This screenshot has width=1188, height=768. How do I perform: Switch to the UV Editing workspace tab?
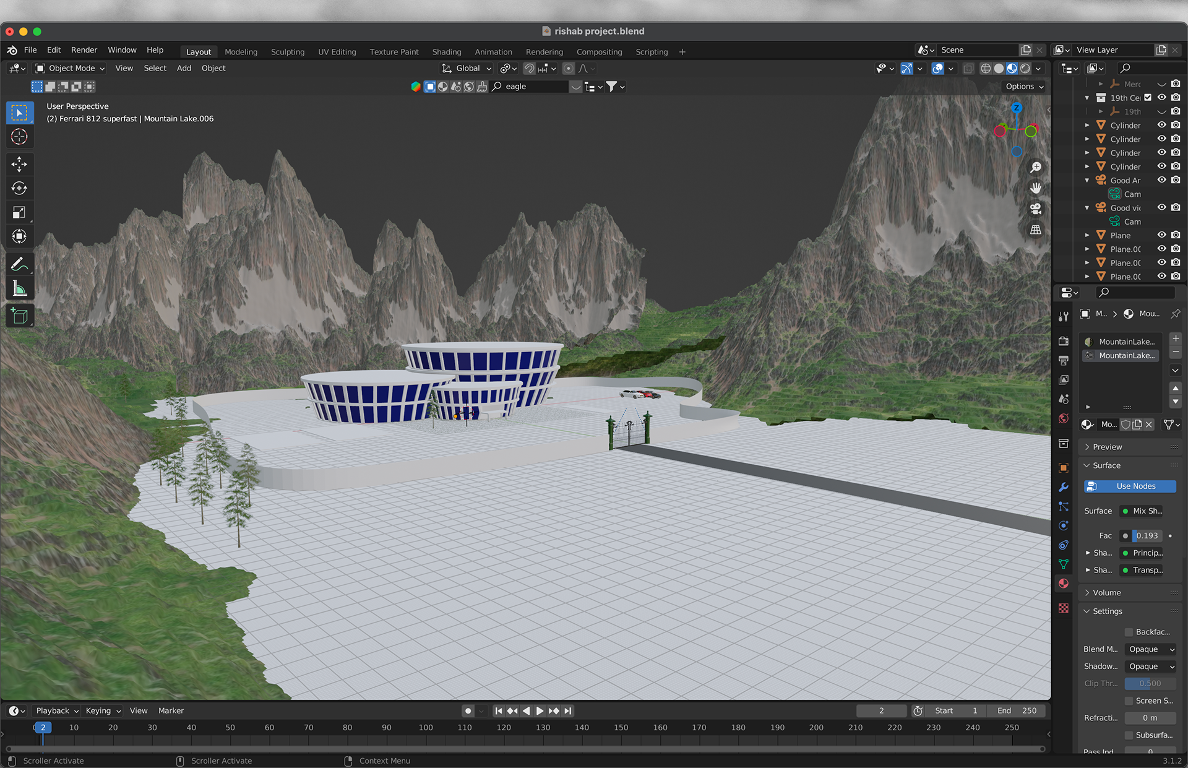point(337,52)
